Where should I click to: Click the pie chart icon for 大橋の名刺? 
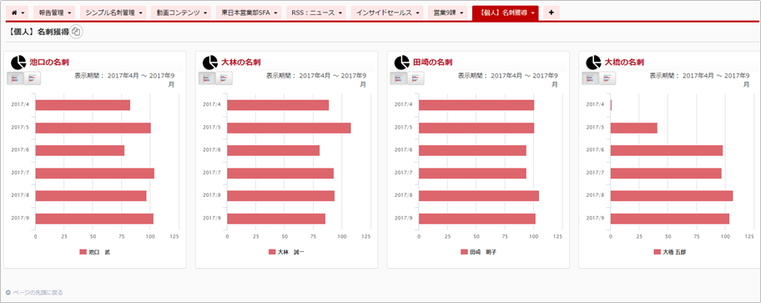[x=593, y=63]
